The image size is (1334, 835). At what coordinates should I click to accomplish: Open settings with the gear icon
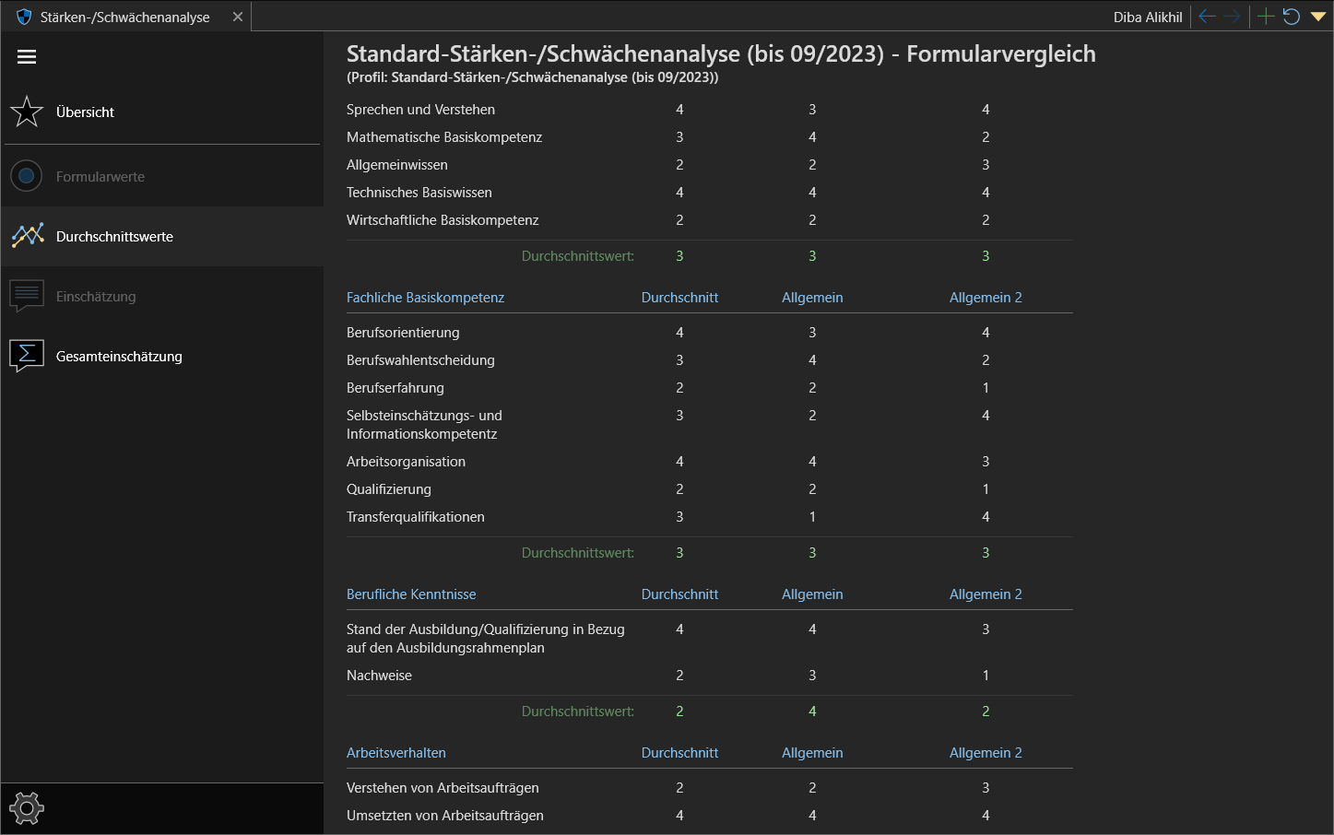27,808
